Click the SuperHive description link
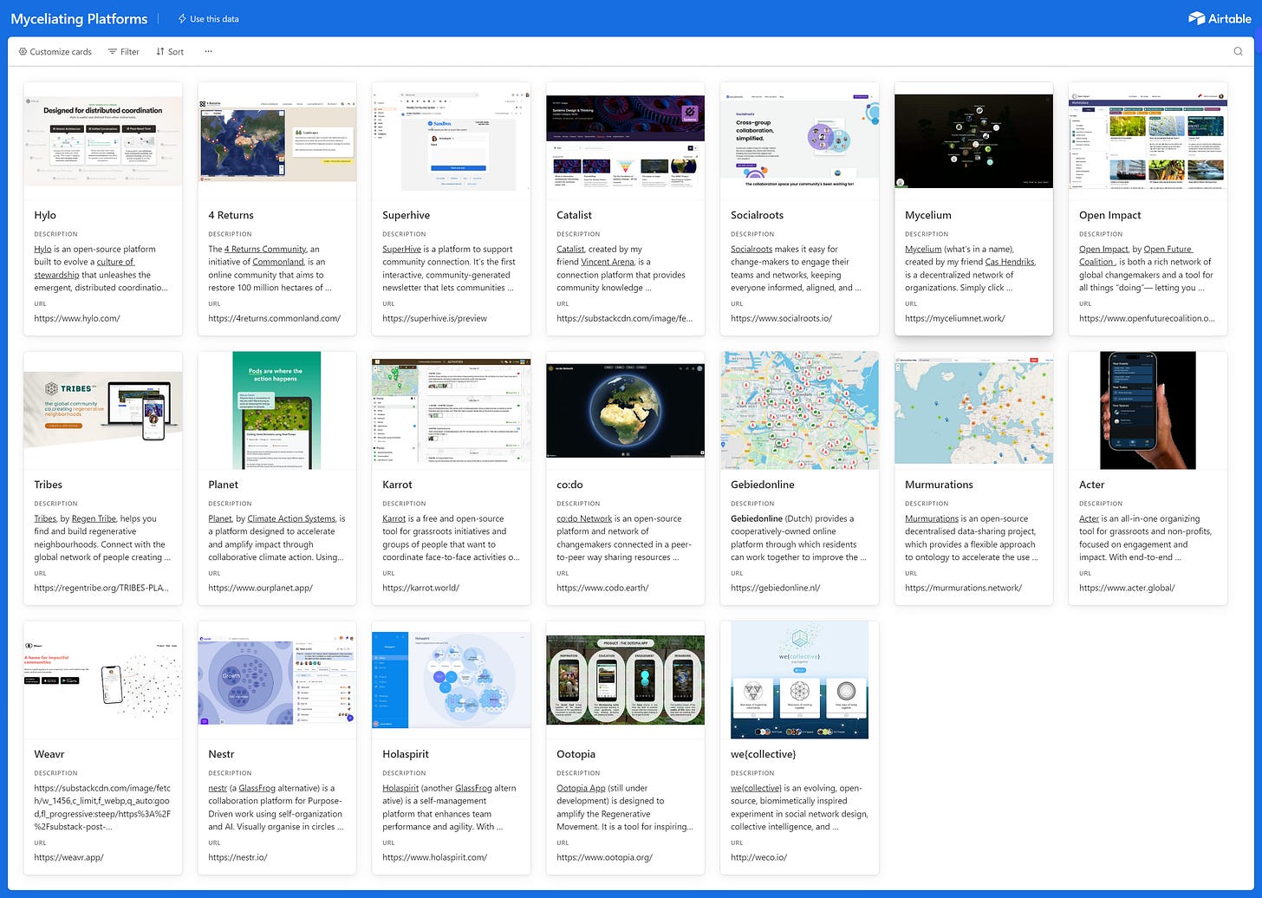Viewport: 1262px width, 898px height. tap(401, 249)
